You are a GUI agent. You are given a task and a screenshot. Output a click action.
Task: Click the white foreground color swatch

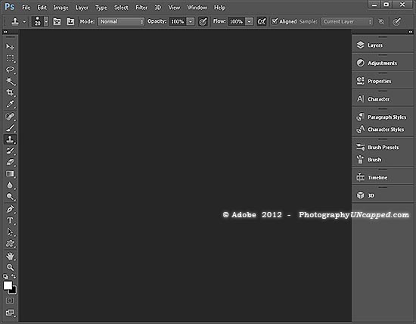click(8, 285)
